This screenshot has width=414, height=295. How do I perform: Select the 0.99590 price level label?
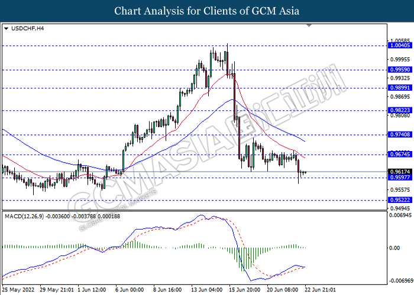point(400,70)
